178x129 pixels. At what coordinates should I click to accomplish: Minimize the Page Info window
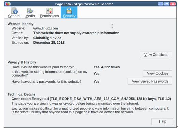[x=161, y=4]
